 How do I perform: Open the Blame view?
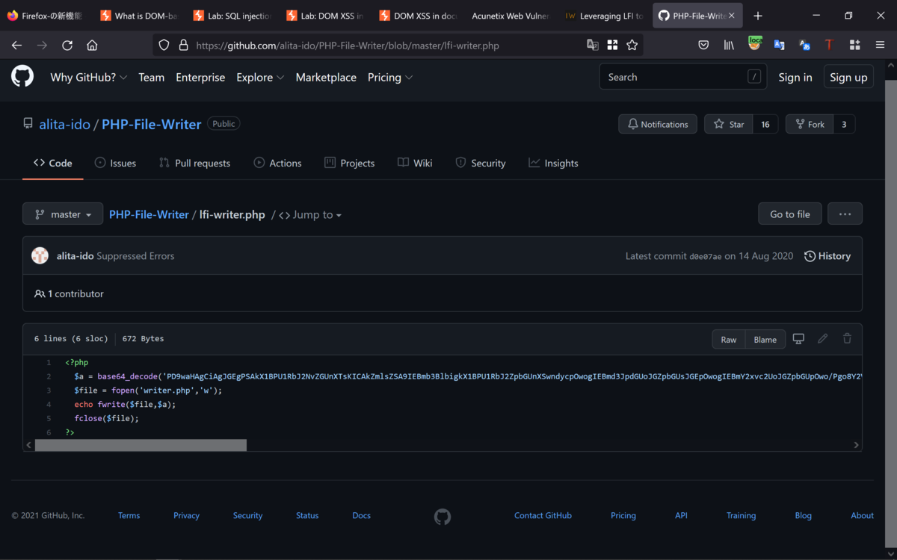click(765, 339)
